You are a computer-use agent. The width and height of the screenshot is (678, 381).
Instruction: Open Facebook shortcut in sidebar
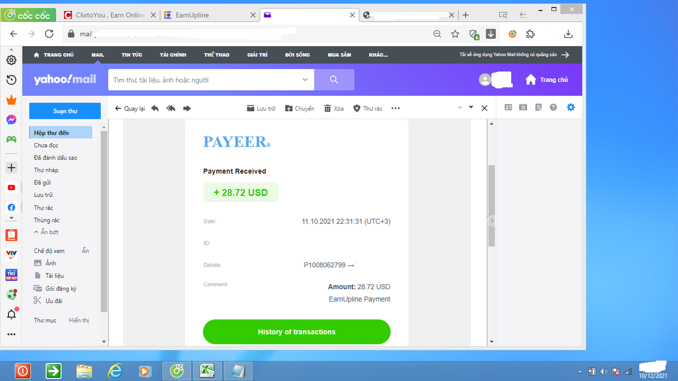[11, 207]
